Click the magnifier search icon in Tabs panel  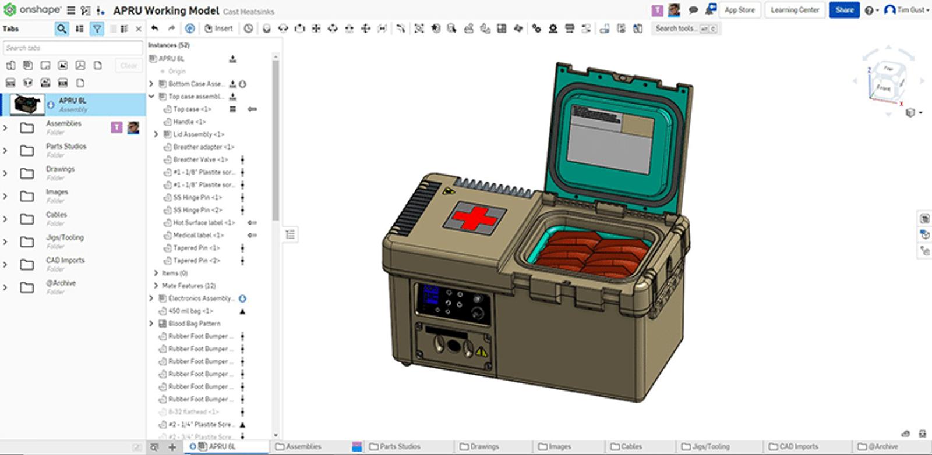tap(62, 29)
